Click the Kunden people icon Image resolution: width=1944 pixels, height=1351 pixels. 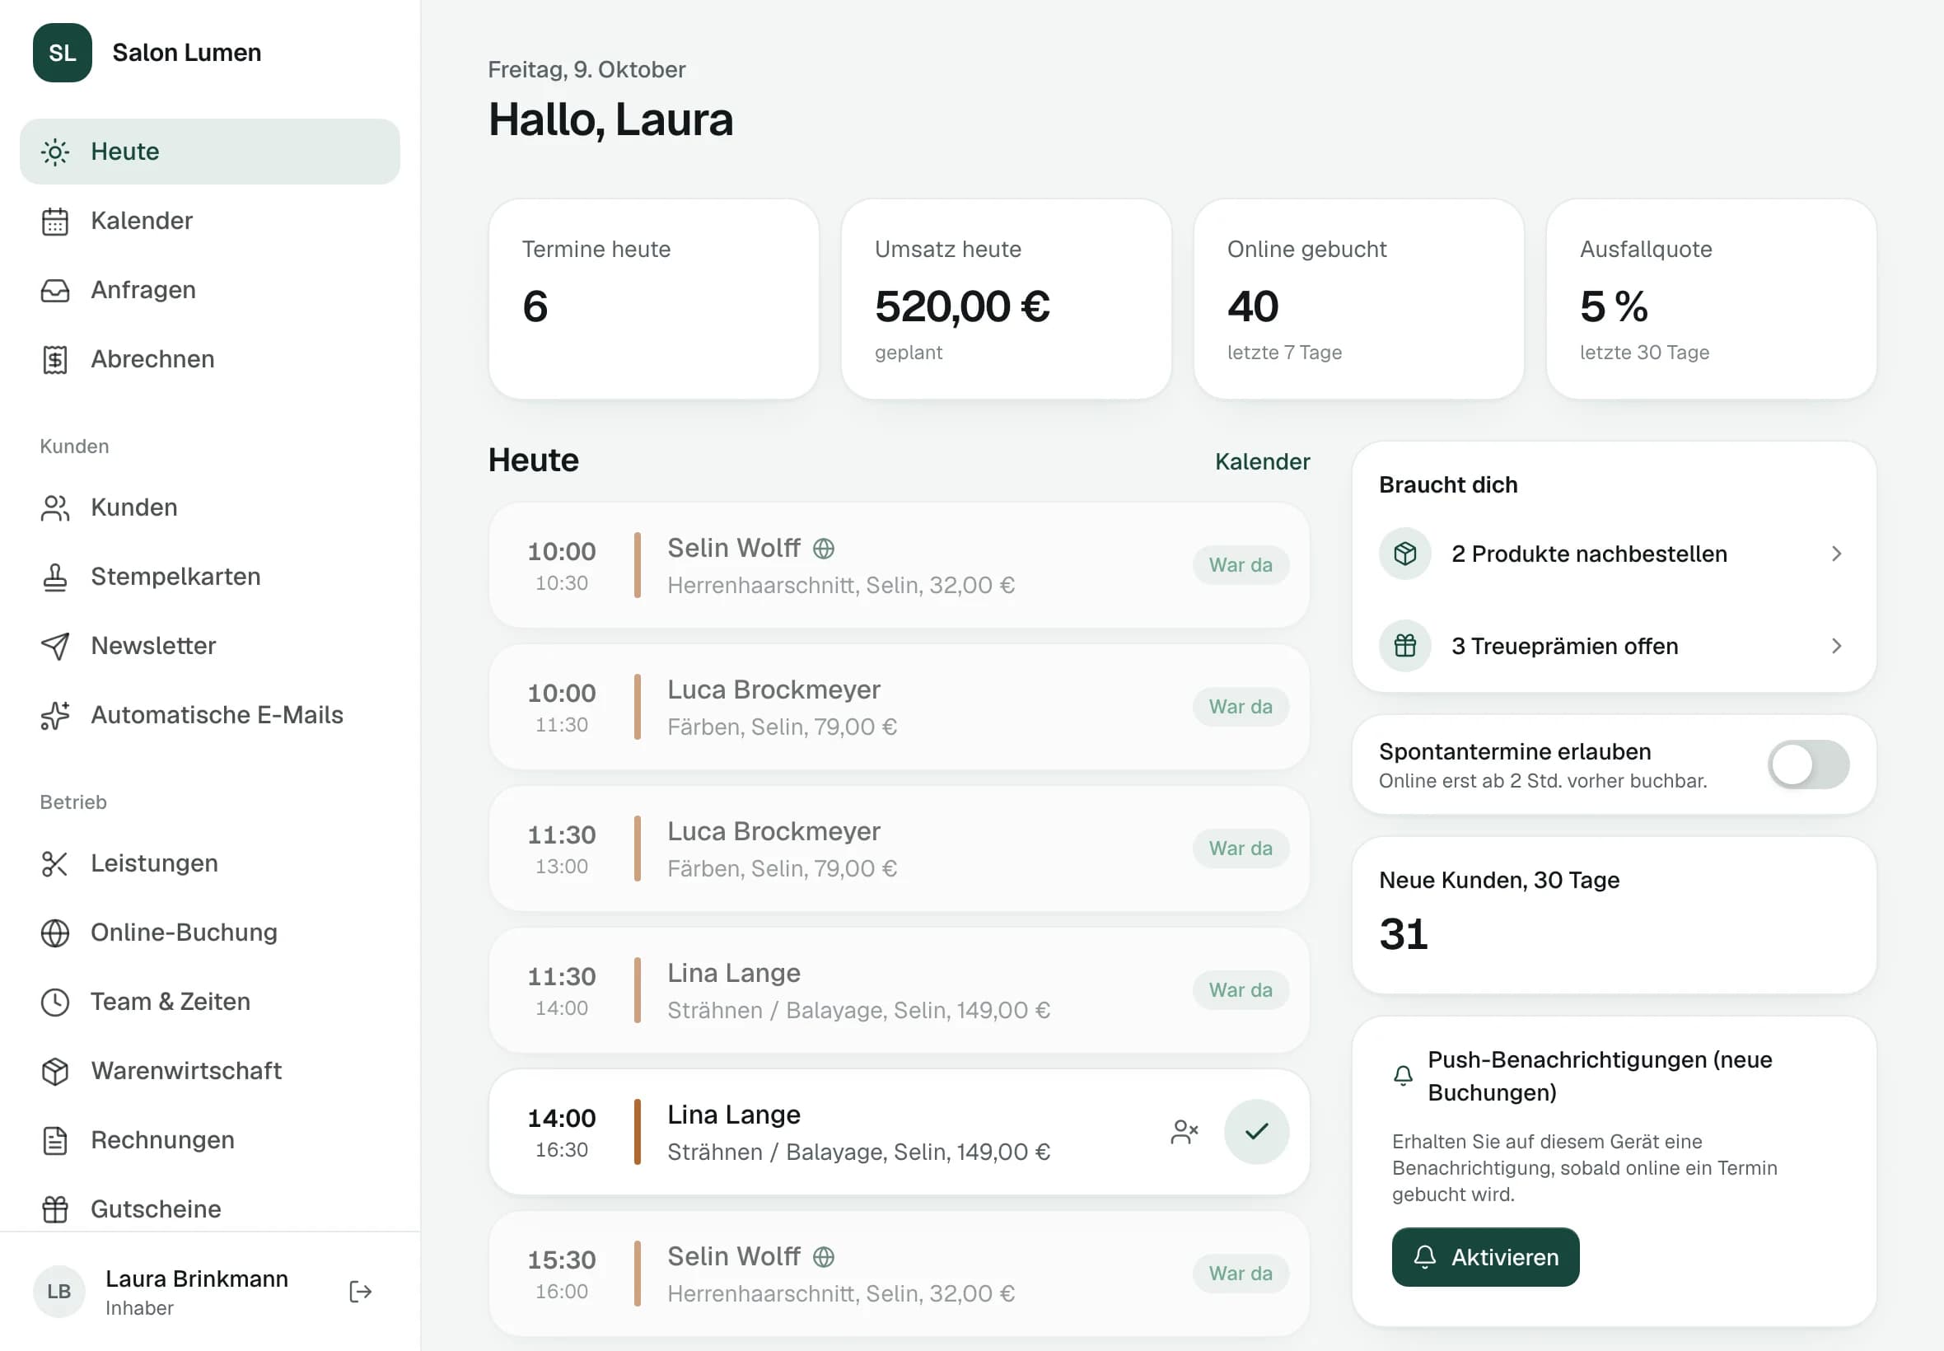[x=55, y=508]
